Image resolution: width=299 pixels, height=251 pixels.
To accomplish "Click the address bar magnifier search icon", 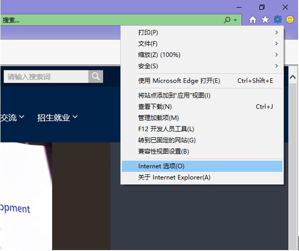I will coord(227,20).
